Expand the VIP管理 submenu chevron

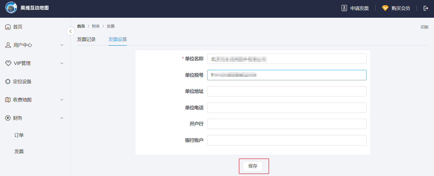click(62, 63)
